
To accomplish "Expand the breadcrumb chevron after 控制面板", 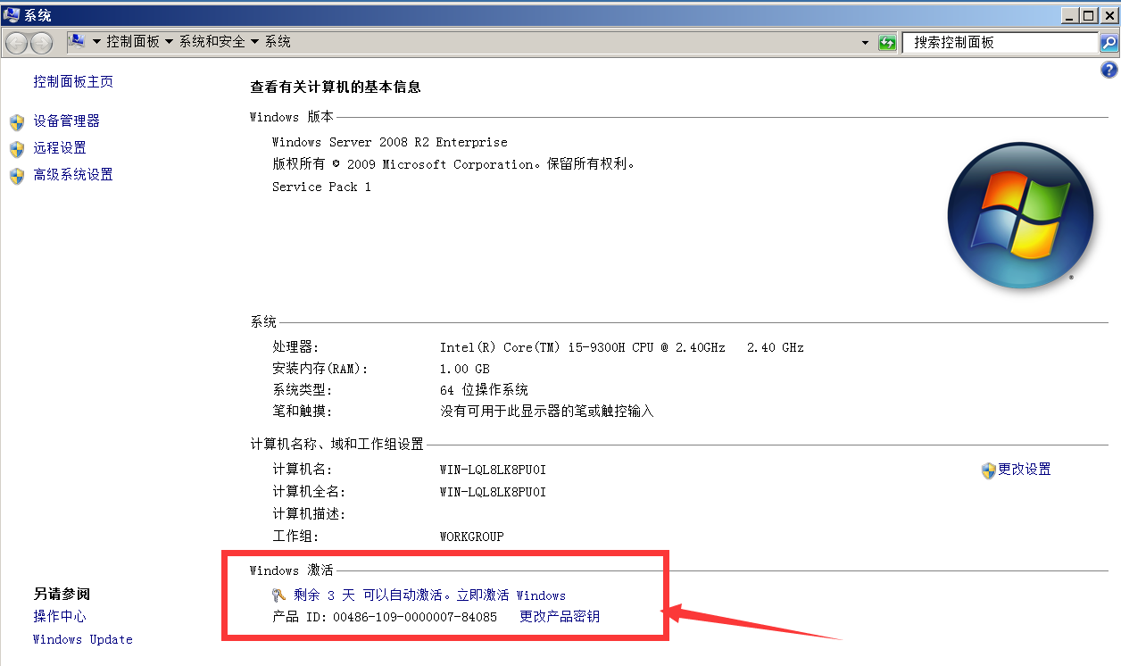I will [169, 41].
